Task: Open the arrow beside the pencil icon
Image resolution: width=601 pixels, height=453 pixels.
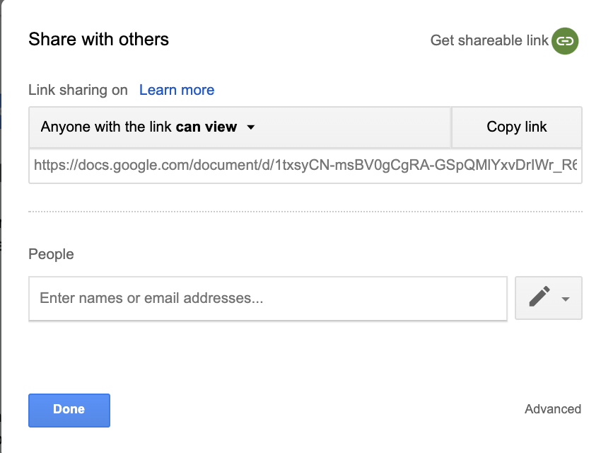Action: (566, 299)
